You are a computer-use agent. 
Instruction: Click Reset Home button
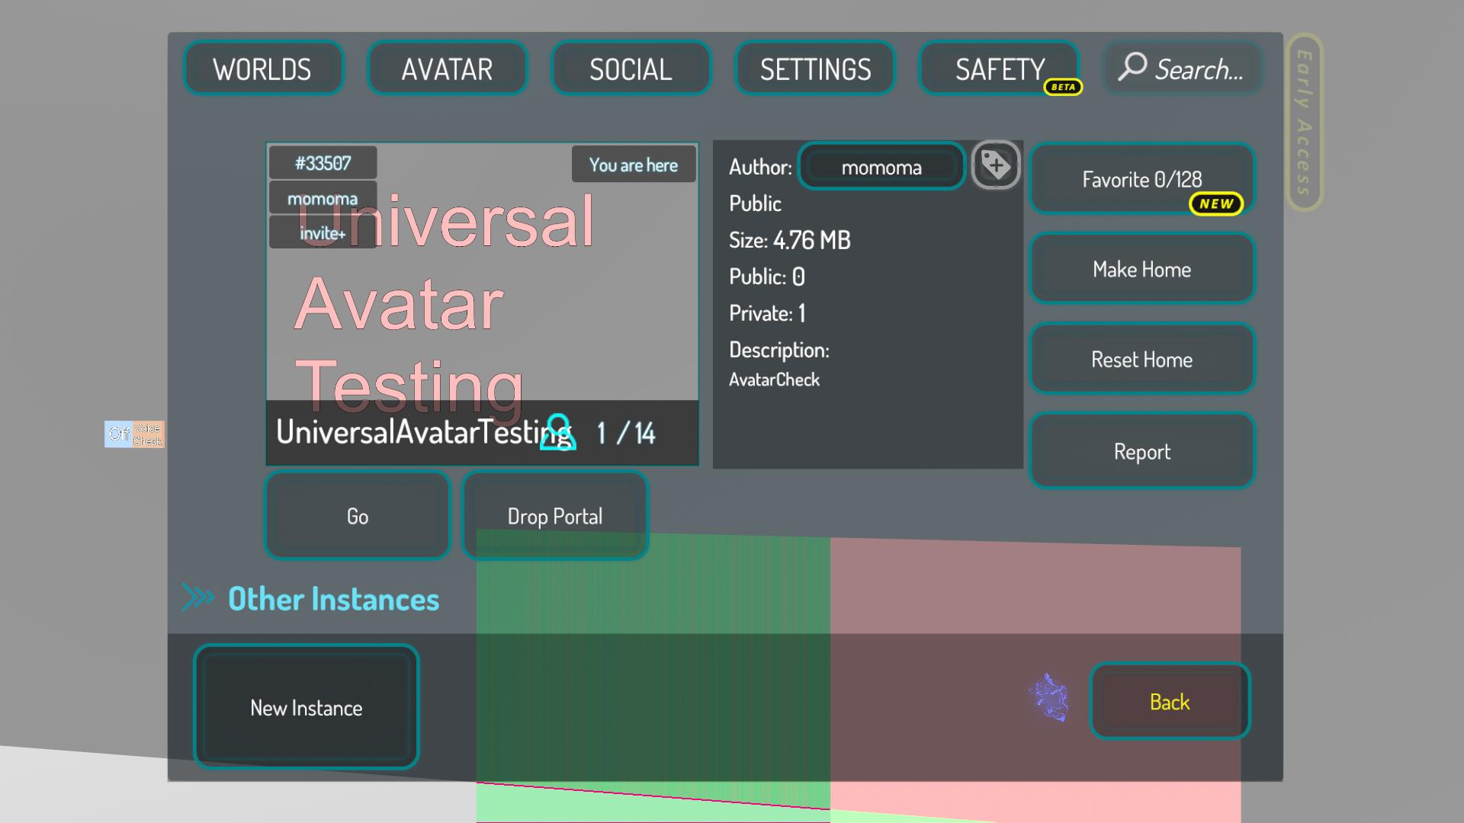pyautogui.click(x=1141, y=359)
